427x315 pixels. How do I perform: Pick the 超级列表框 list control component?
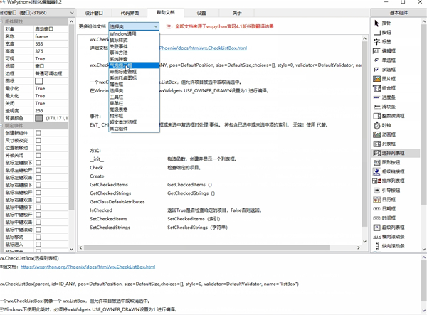pyautogui.click(x=389, y=228)
